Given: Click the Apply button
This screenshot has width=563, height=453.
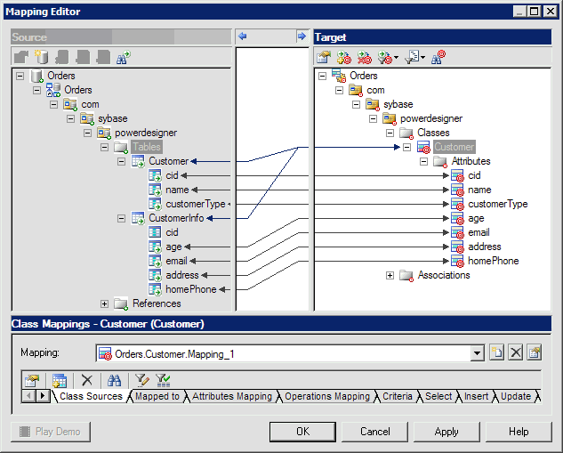Looking at the screenshot, I should 446,432.
